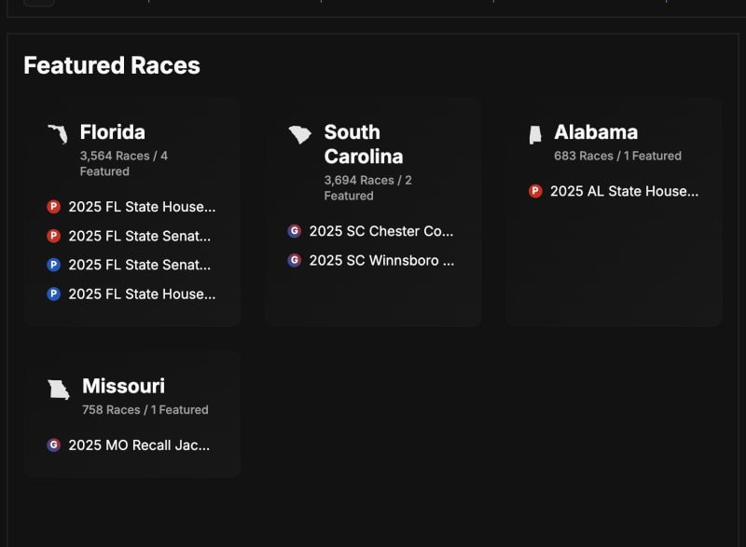Click the Florida state outline icon
The width and height of the screenshot is (746, 547).
(58, 133)
